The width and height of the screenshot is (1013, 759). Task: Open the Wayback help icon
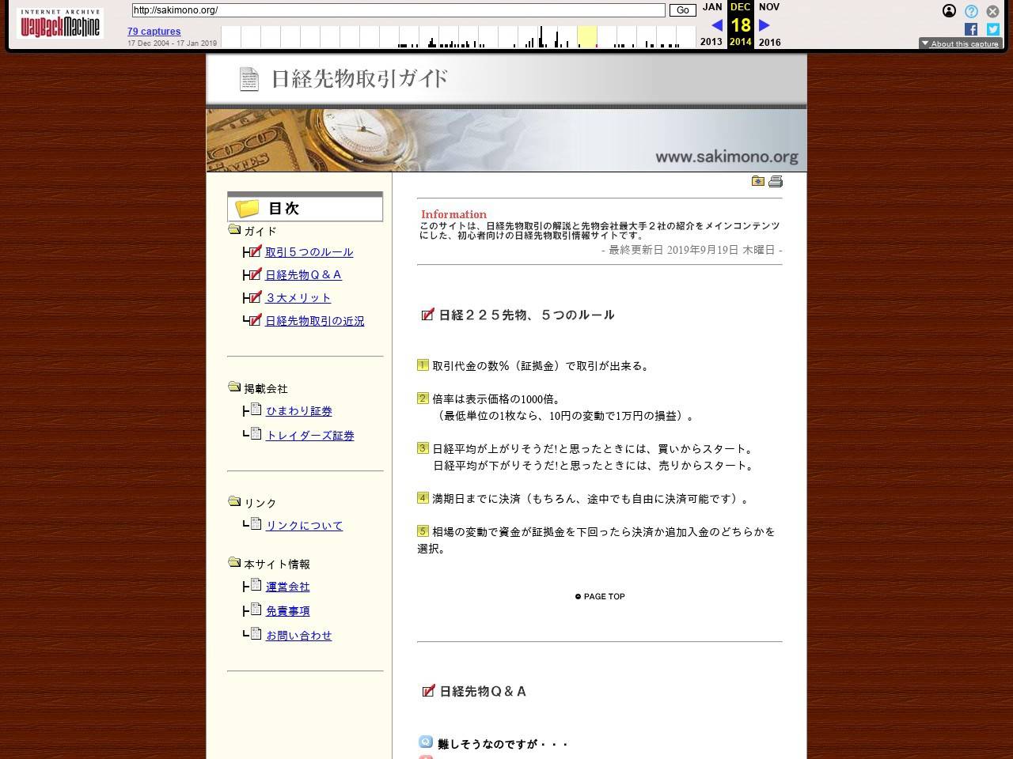[971, 11]
